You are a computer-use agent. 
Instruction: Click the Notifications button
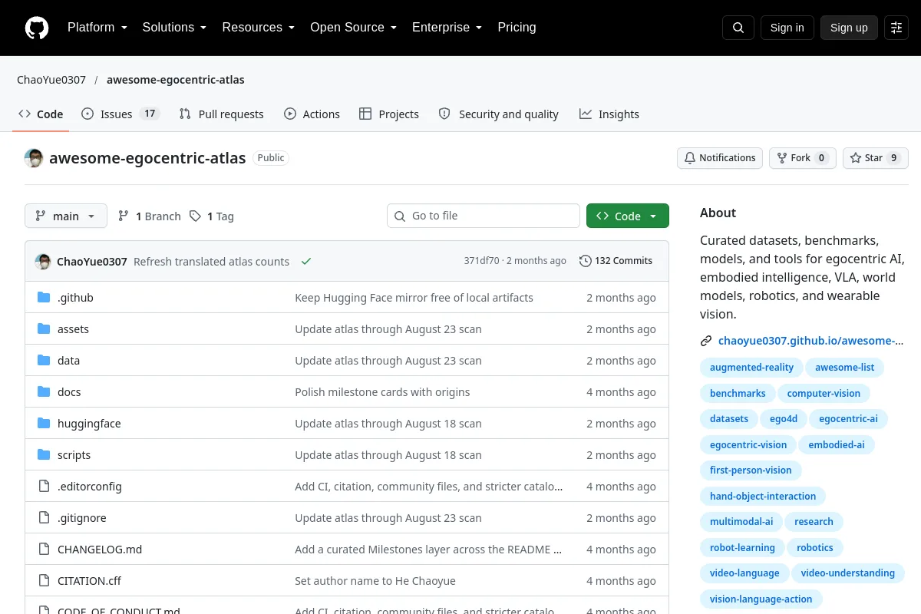[x=720, y=158]
